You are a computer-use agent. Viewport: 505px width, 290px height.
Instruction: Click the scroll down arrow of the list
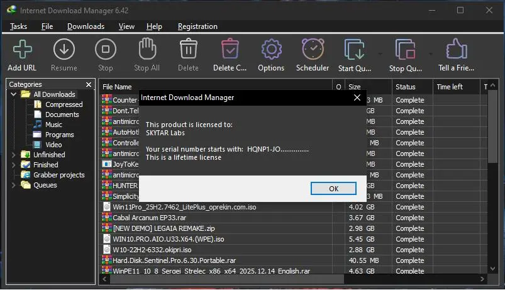pos(492,269)
